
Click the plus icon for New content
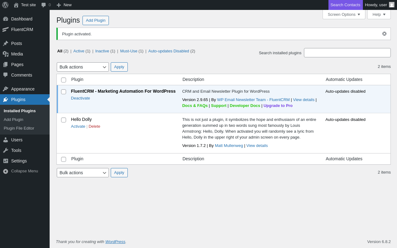[59, 5]
